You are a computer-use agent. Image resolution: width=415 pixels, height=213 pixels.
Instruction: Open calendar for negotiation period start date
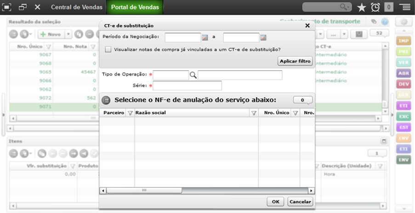click(x=205, y=37)
